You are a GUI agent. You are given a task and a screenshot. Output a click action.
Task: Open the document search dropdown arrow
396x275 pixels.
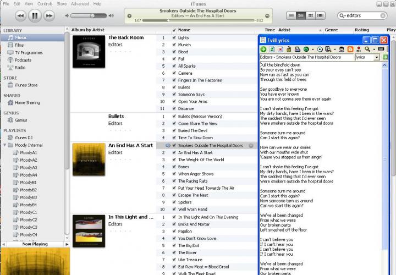tap(335, 50)
